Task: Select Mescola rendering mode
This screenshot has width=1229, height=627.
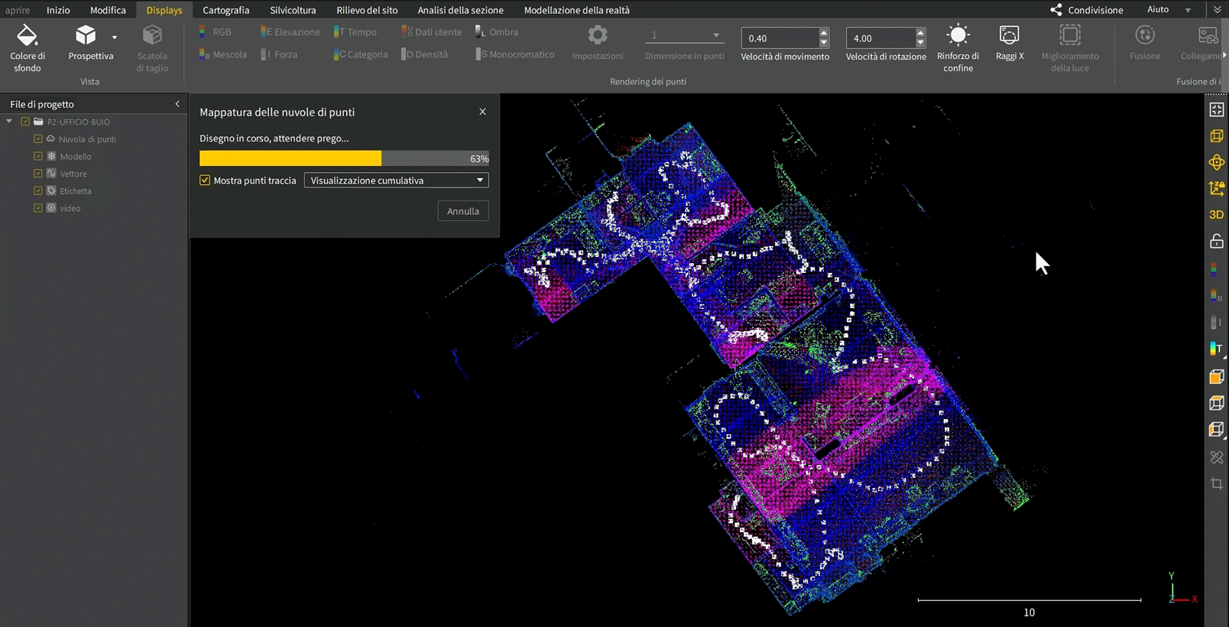Action: click(x=222, y=54)
